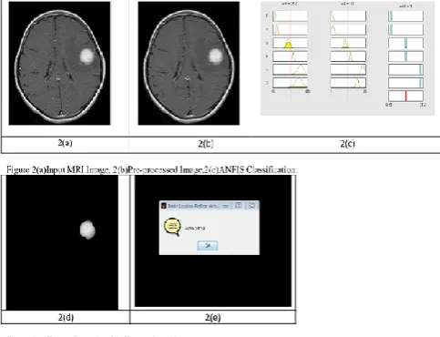Click the aggregate output plot with red line
The width and height of the screenshot is (440, 337).
coord(405,97)
